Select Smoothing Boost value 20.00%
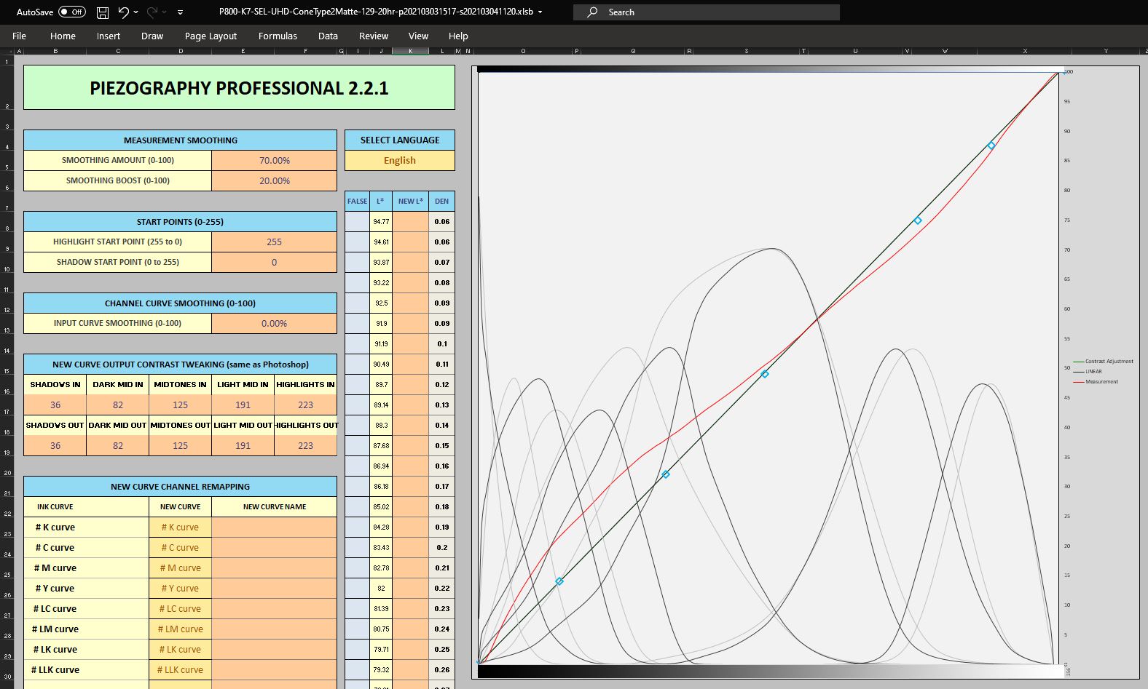1148x689 pixels. (x=275, y=181)
